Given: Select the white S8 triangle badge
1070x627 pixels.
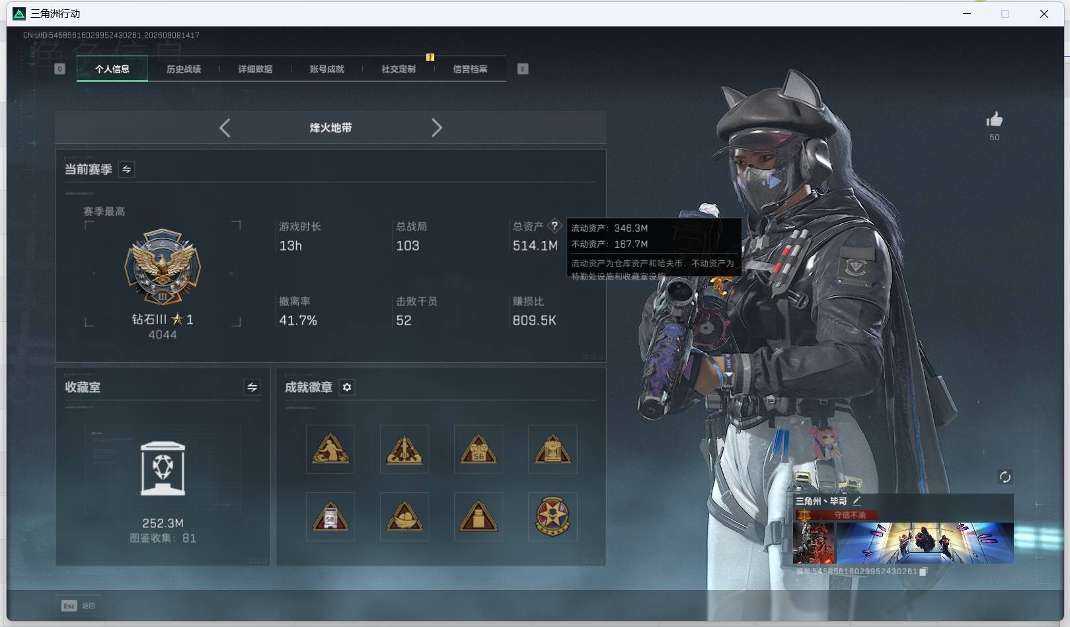Looking at the screenshot, I should tap(330, 516).
